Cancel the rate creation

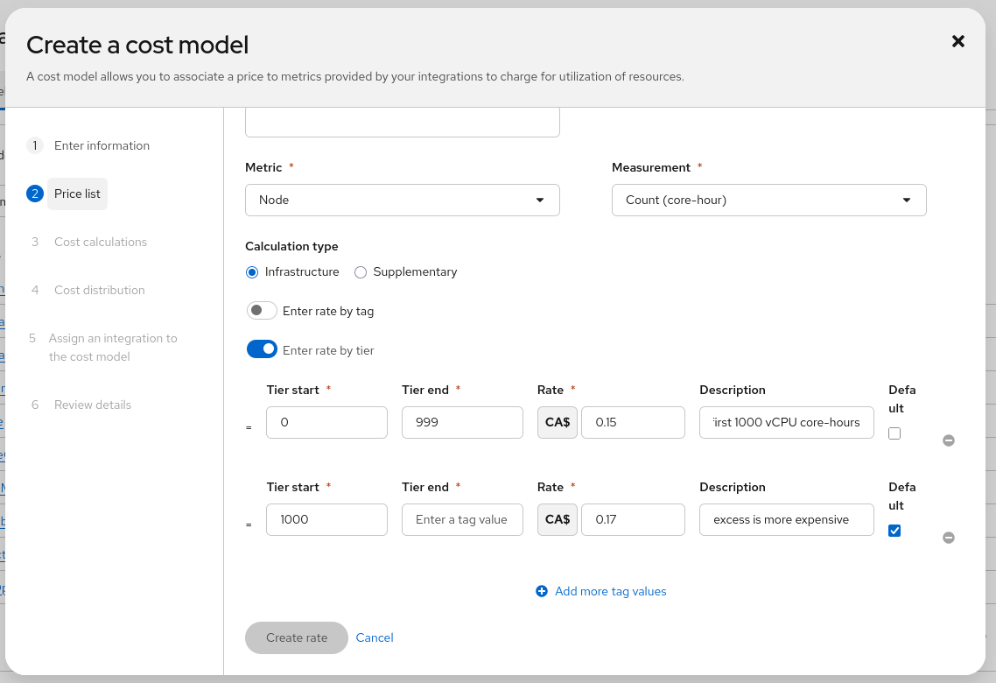coord(375,637)
